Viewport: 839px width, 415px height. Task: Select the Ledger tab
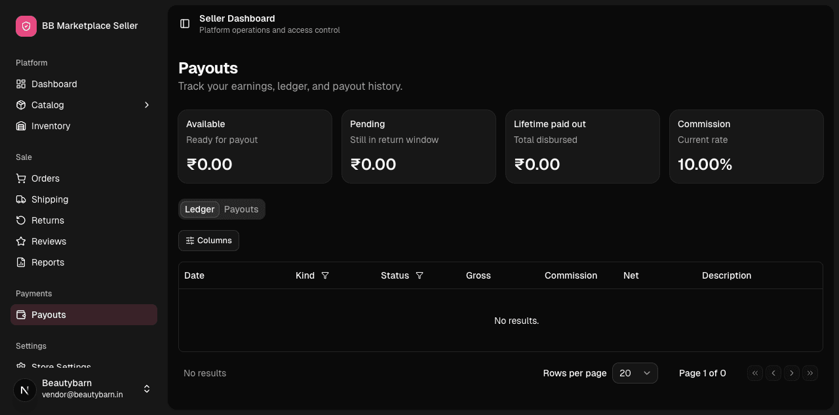coord(200,209)
